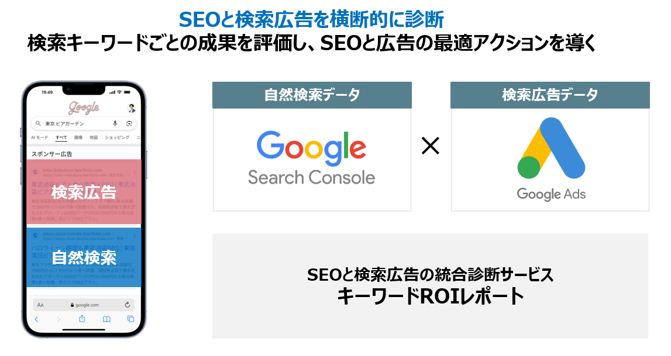Switch to the 地図 search tab

point(94,138)
